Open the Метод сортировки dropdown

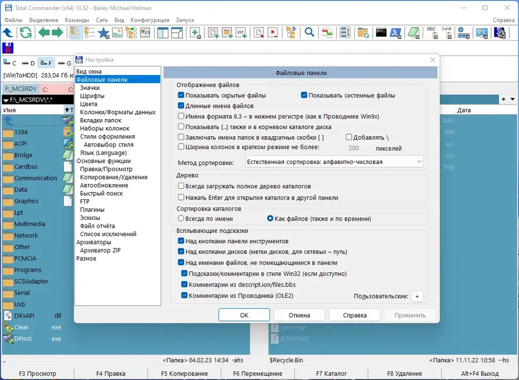tap(334, 162)
